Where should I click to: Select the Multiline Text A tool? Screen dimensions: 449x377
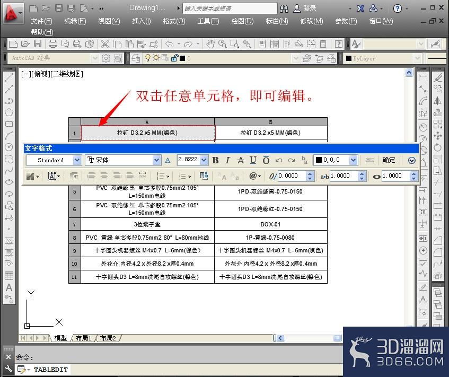pyautogui.click(x=9, y=287)
